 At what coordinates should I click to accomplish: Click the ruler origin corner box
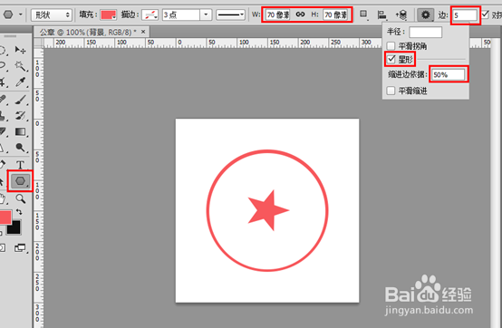(x=38, y=43)
